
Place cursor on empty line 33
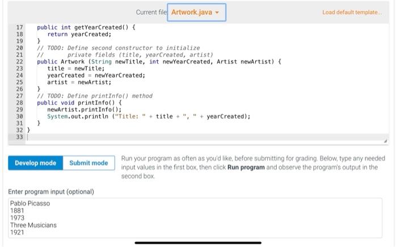207,137
